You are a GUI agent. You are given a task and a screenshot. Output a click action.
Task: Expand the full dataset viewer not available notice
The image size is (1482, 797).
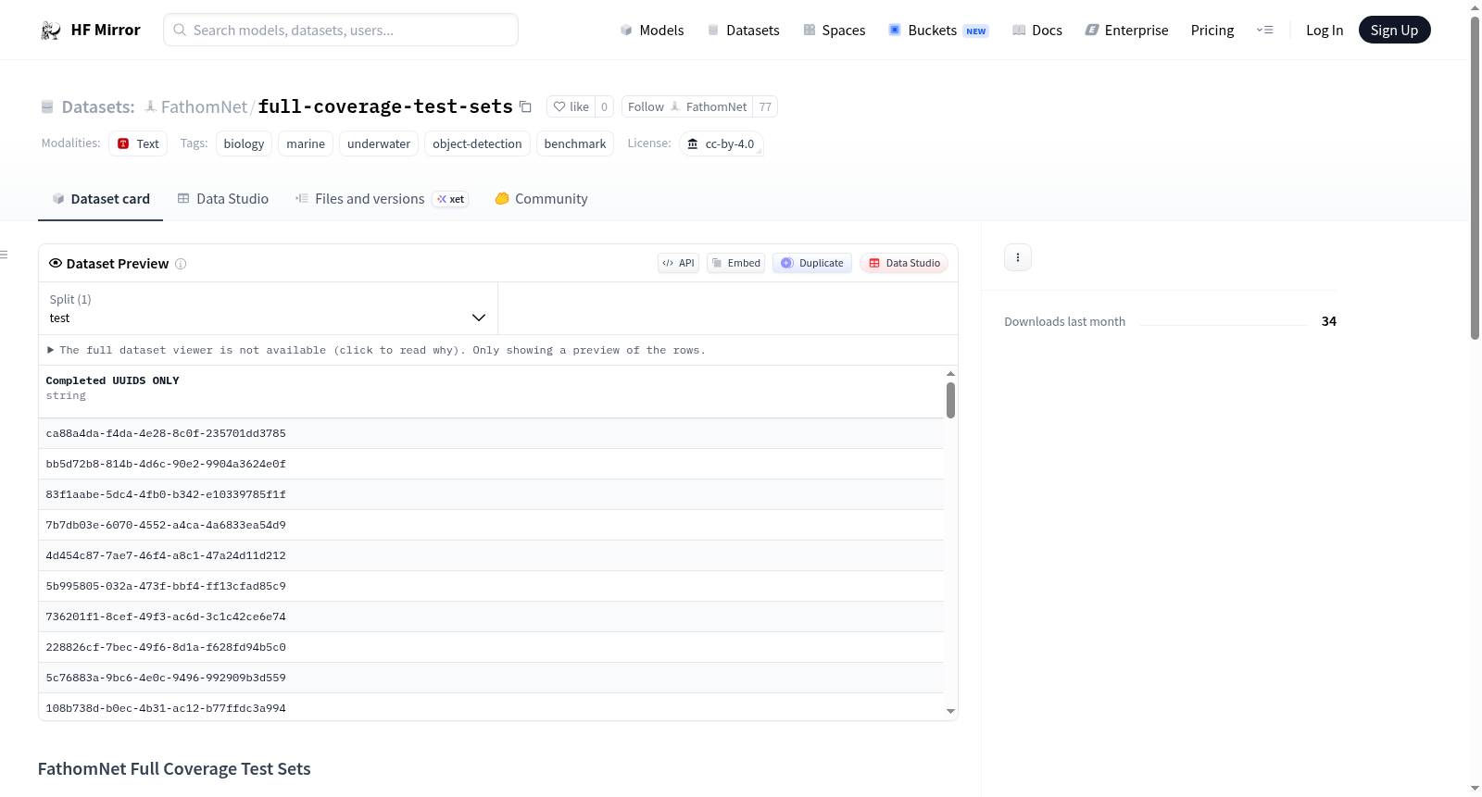pyautogui.click(x=376, y=350)
